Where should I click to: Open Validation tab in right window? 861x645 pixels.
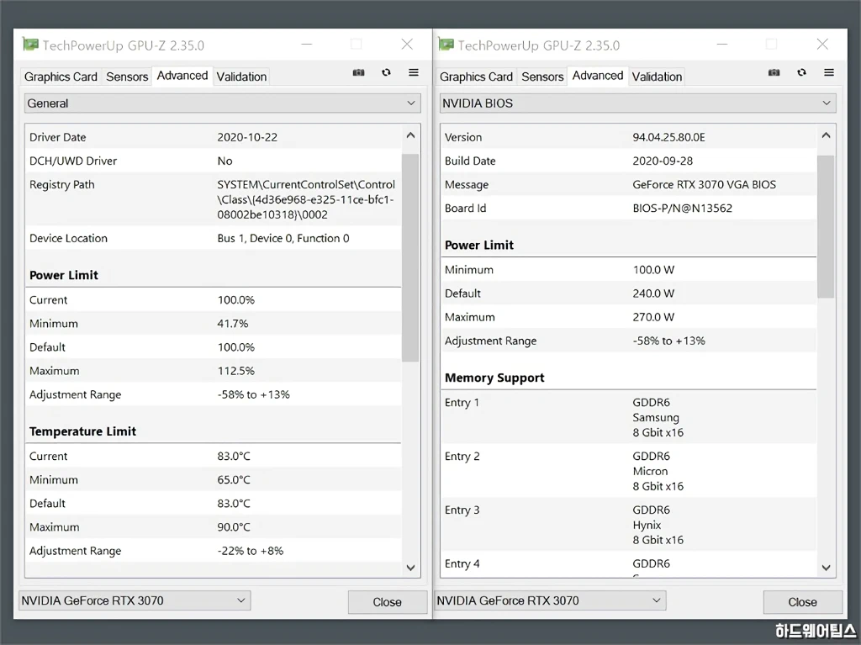click(x=657, y=77)
